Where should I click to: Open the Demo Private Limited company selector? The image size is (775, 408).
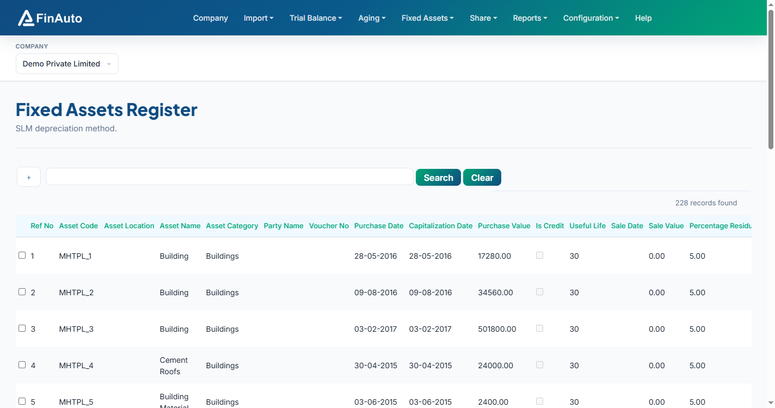[x=67, y=64]
